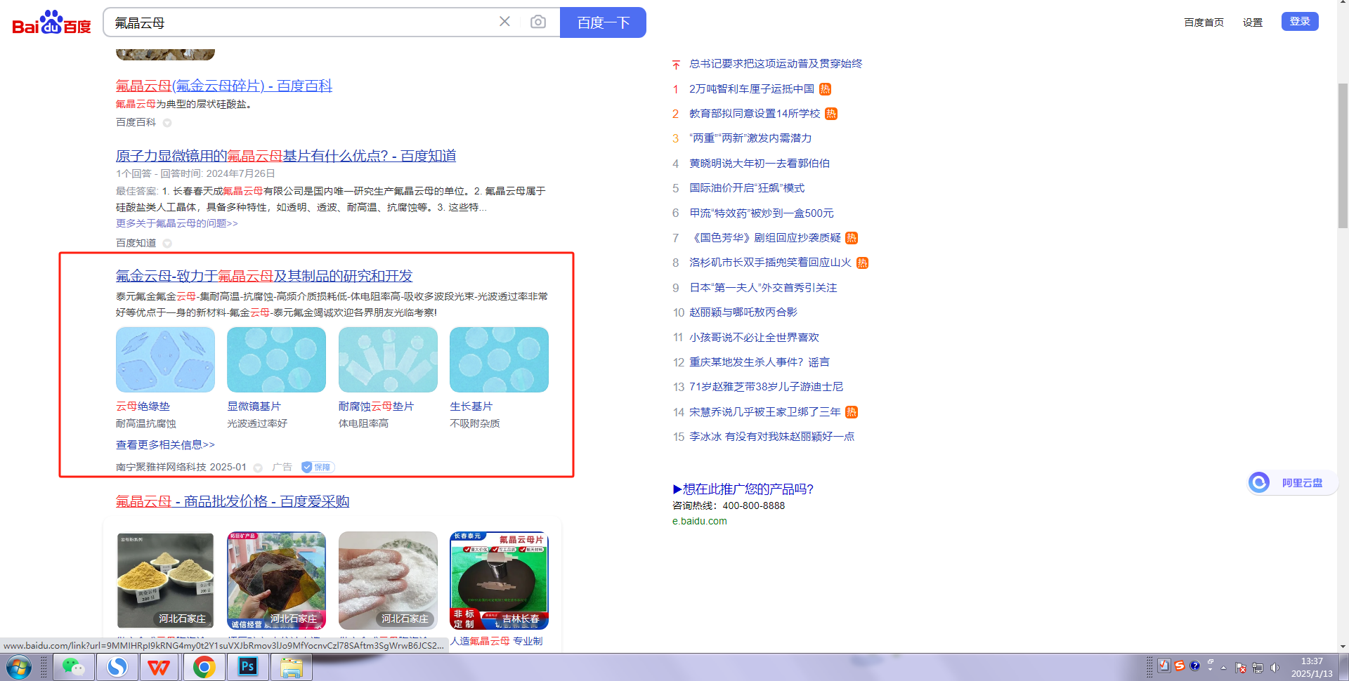The height and width of the screenshot is (681, 1349).
Task: Open image search via the camera icon
Action: [538, 22]
